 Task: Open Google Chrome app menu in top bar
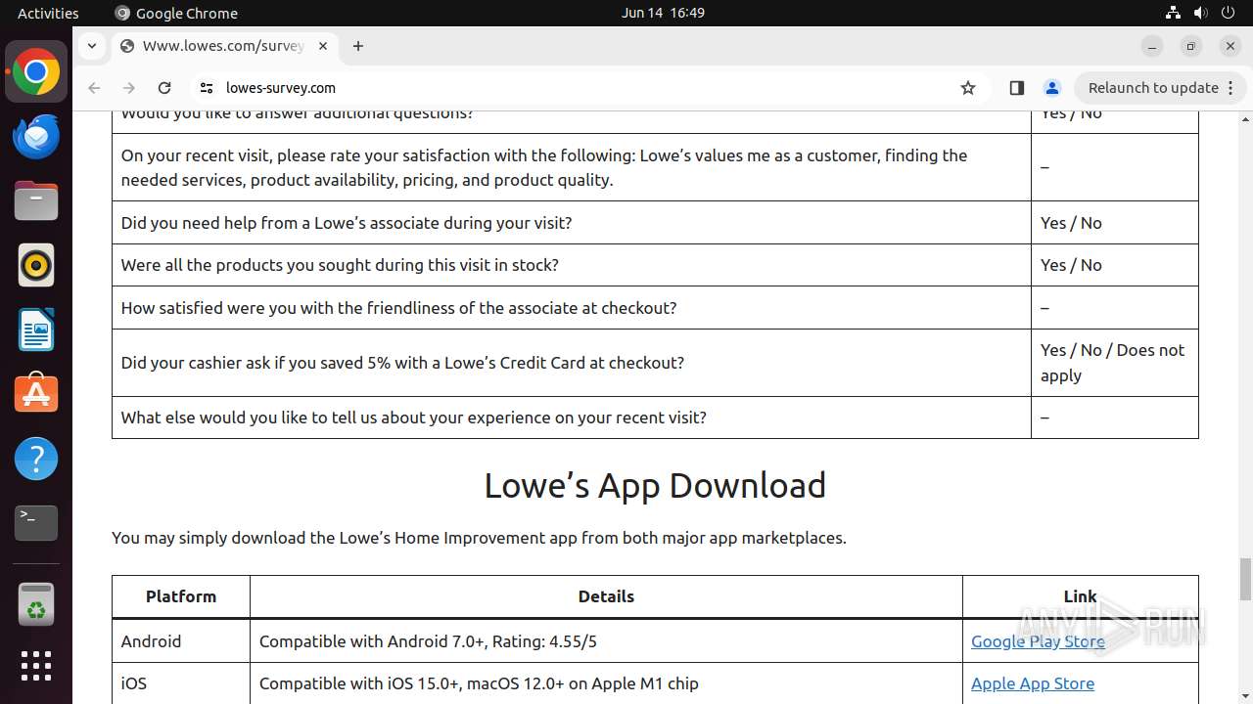(x=176, y=13)
